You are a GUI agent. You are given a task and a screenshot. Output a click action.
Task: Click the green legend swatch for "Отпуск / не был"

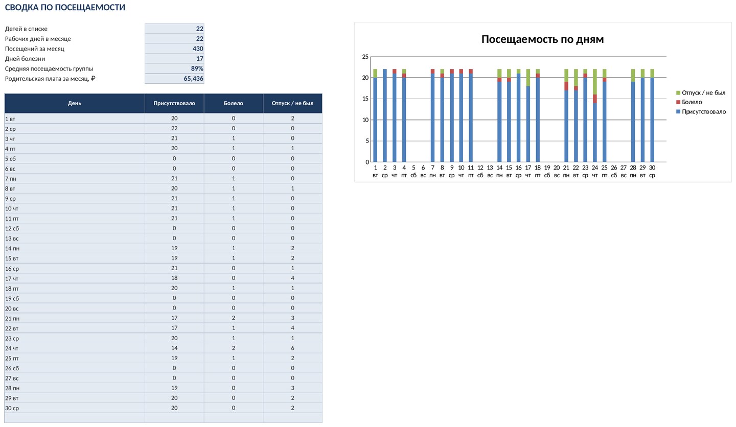678,93
